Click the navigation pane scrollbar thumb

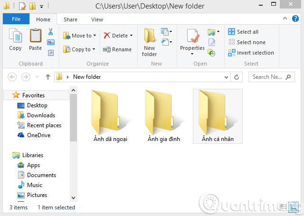(x=73, y=118)
